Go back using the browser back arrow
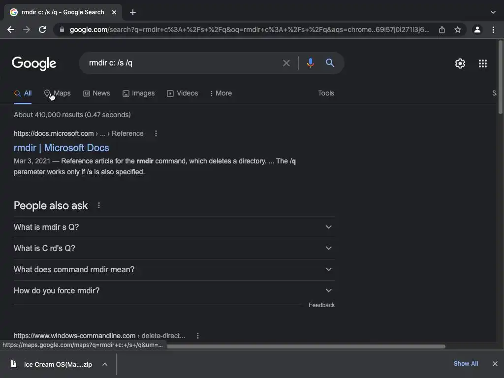The image size is (504, 378). point(11,30)
